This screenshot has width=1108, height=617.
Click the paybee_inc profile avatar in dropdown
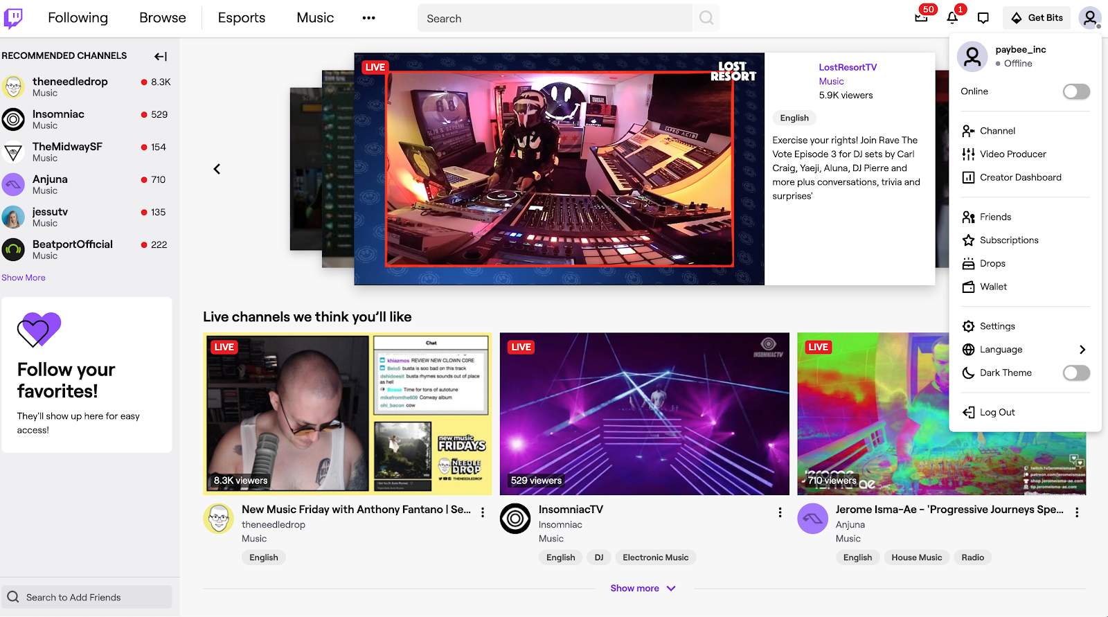coord(972,56)
